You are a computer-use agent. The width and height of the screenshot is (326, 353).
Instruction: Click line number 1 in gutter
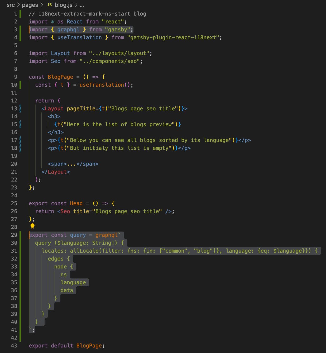tap(16, 14)
